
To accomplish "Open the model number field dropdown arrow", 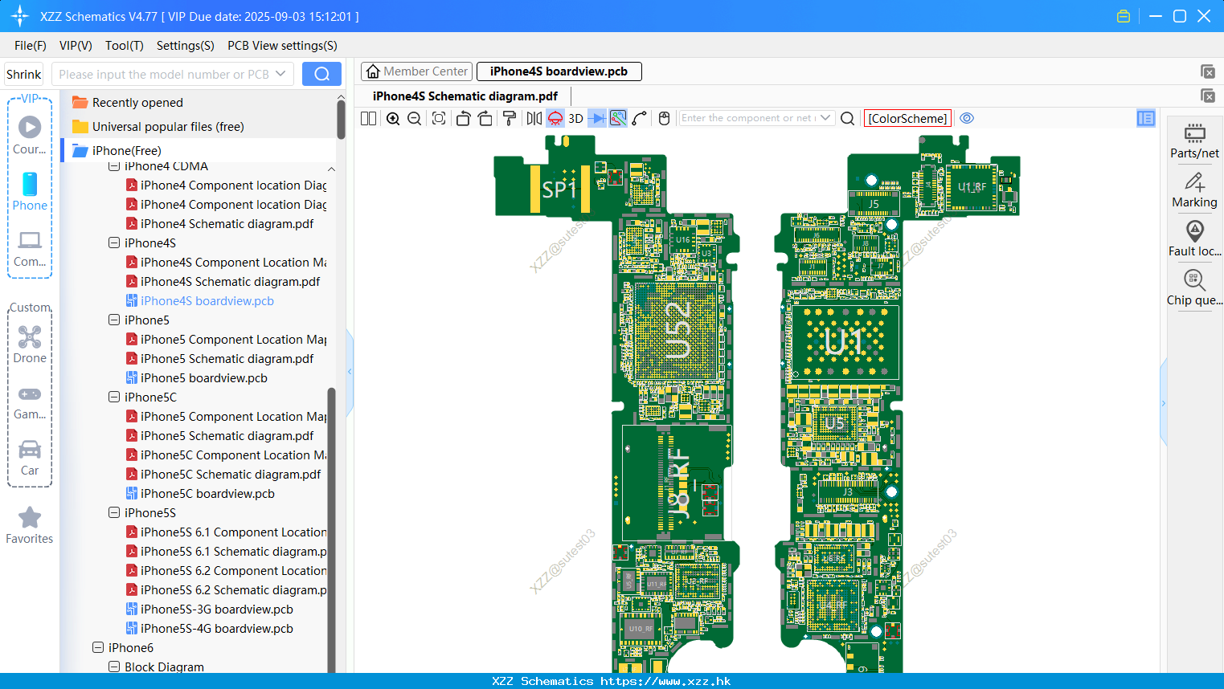I will tap(280, 74).
